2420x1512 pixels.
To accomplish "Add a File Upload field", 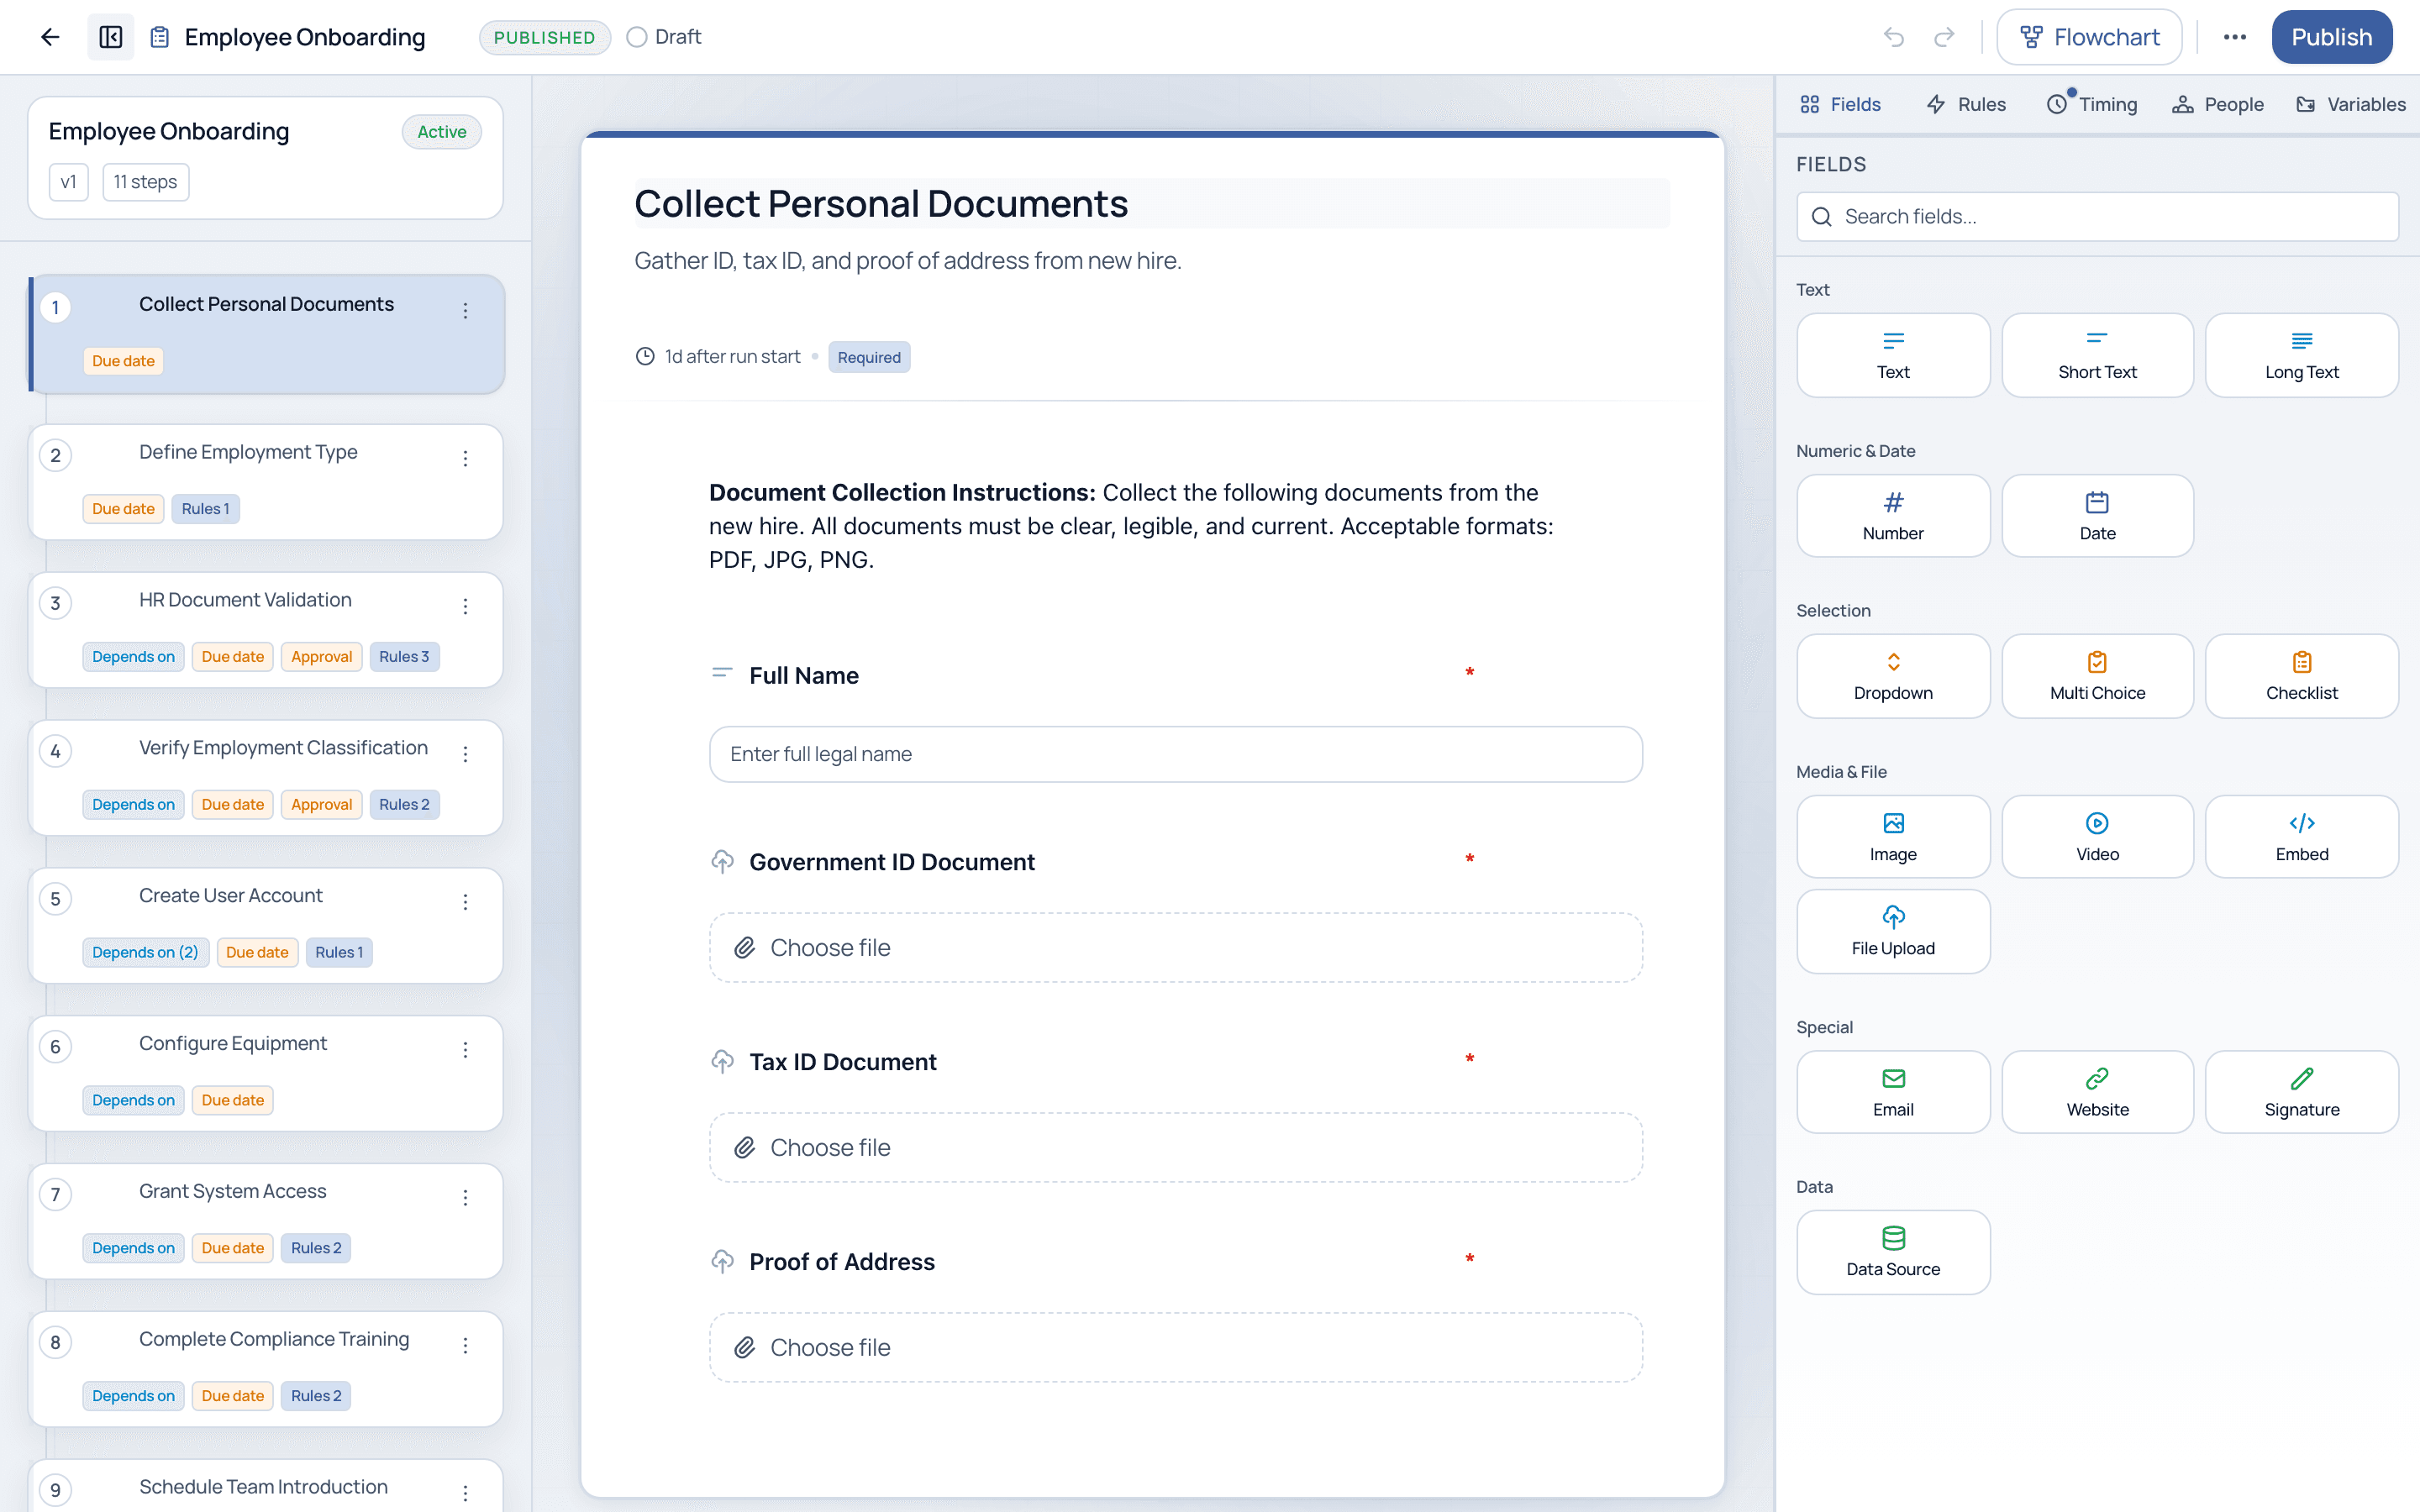I will click(x=1893, y=931).
